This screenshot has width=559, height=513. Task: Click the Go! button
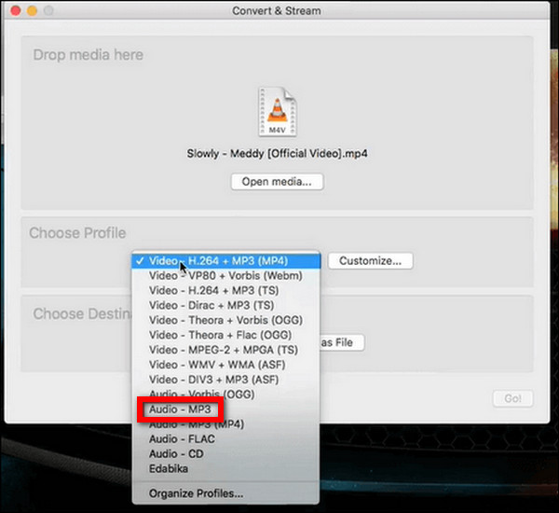point(512,398)
